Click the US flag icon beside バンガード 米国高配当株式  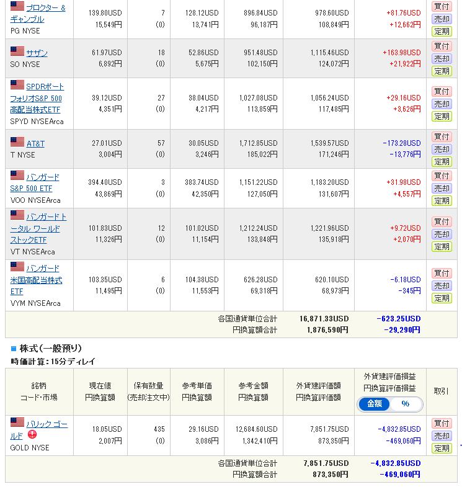tap(17, 267)
